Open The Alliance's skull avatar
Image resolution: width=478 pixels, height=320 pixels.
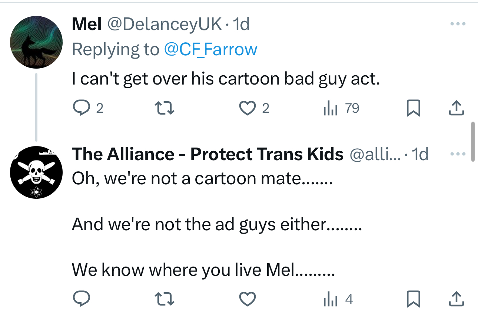click(36, 172)
